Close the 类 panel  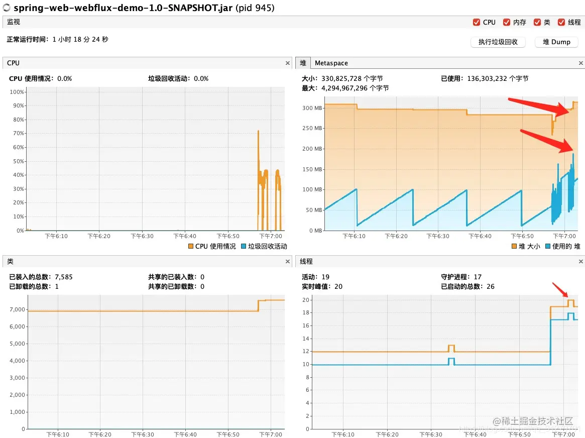point(288,262)
